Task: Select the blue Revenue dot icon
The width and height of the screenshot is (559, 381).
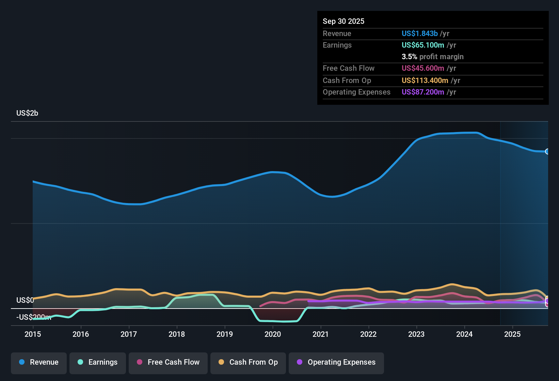Action: coord(21,362)
